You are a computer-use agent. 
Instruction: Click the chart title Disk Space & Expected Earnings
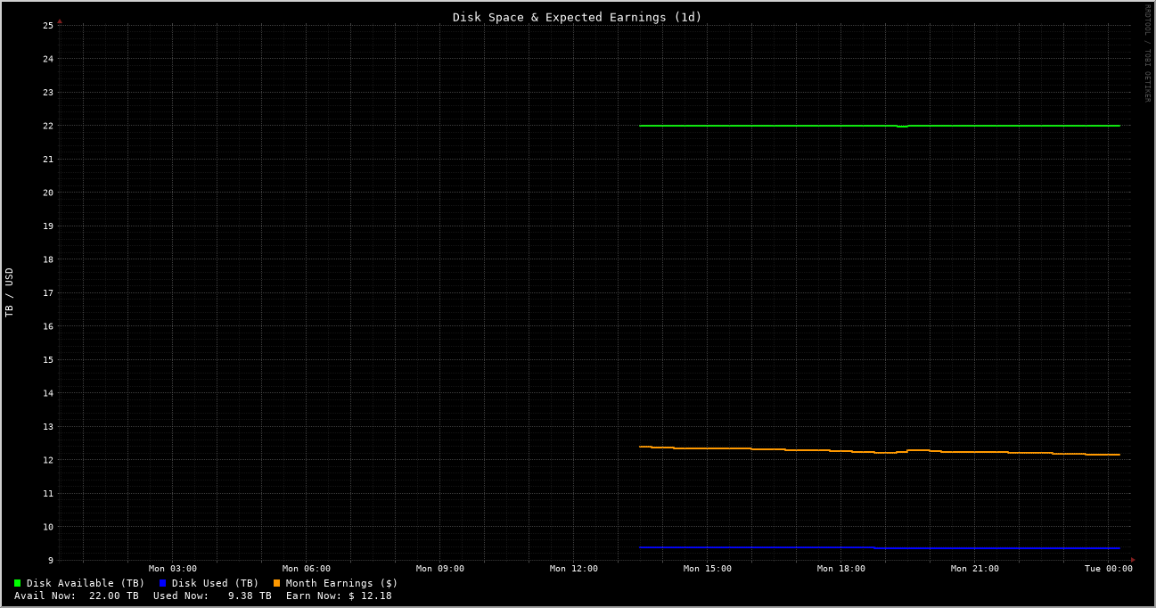coord(578,16)
